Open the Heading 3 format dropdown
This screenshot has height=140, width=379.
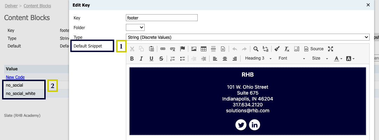point(258,59)
